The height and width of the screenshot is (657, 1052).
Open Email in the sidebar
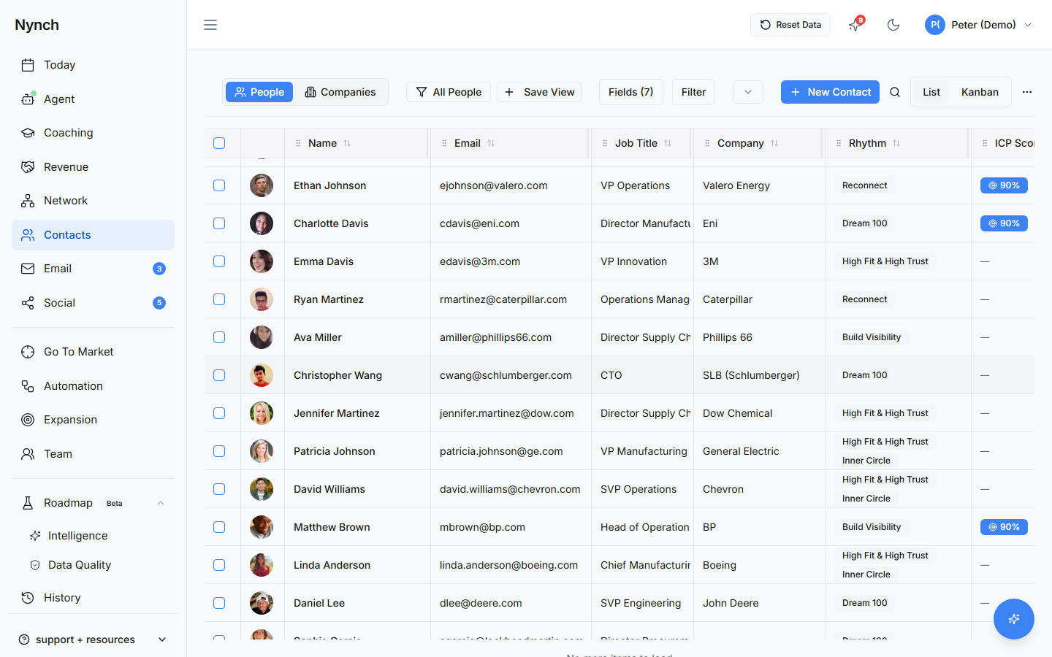click(93, 269)
